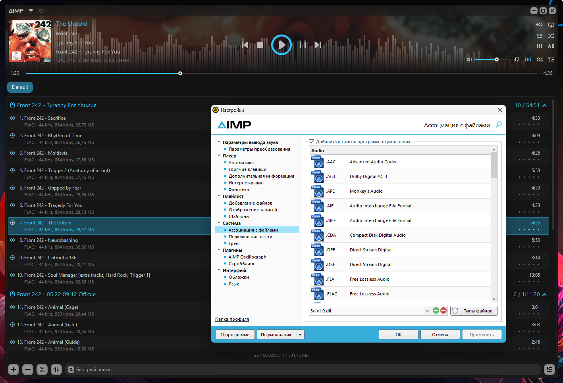
Task: Skip to the next track
Action: click(x=318, y=45)
